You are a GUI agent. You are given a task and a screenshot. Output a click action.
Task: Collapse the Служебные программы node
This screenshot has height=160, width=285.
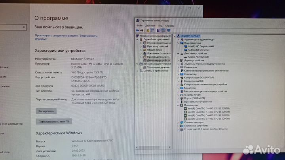click(x=137, y=40)
